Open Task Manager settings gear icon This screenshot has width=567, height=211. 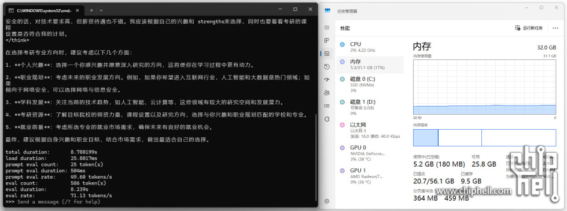[x=327, y=201]
